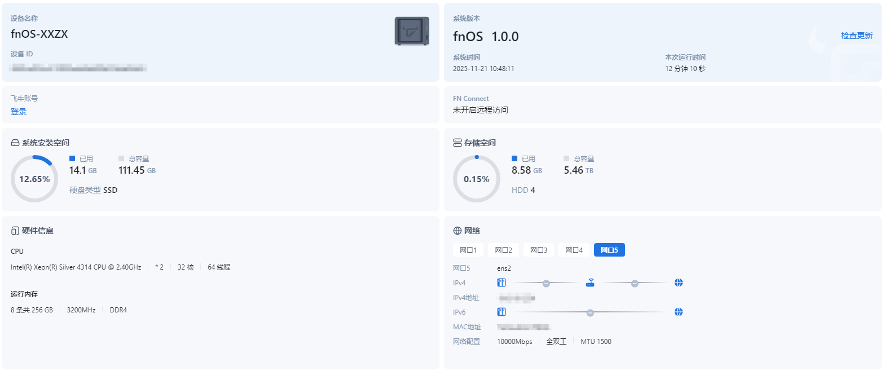The width and height of the screenshot is (884, 375).
Task: Select the 网口2 tab
Action: point(503,250)
